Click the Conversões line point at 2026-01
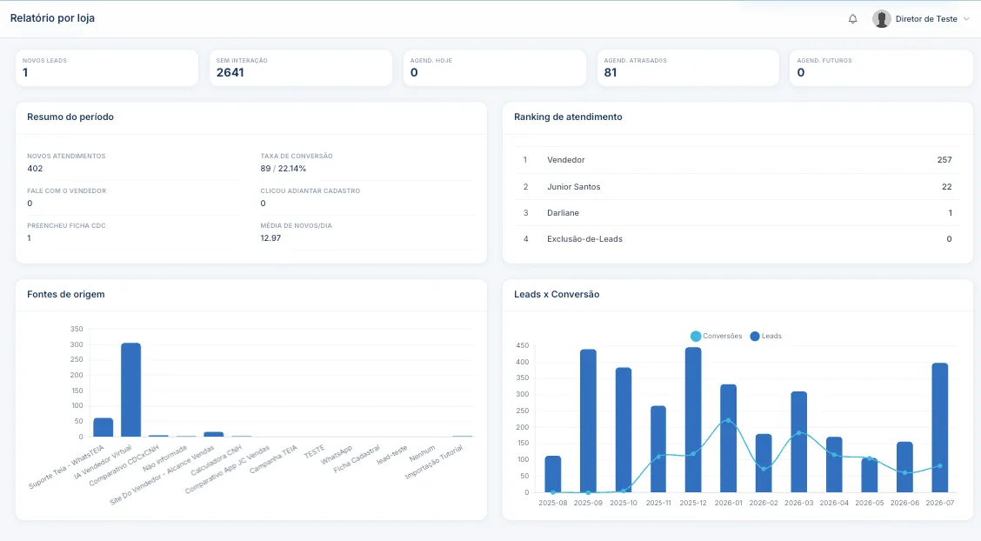 pos(728,420)
